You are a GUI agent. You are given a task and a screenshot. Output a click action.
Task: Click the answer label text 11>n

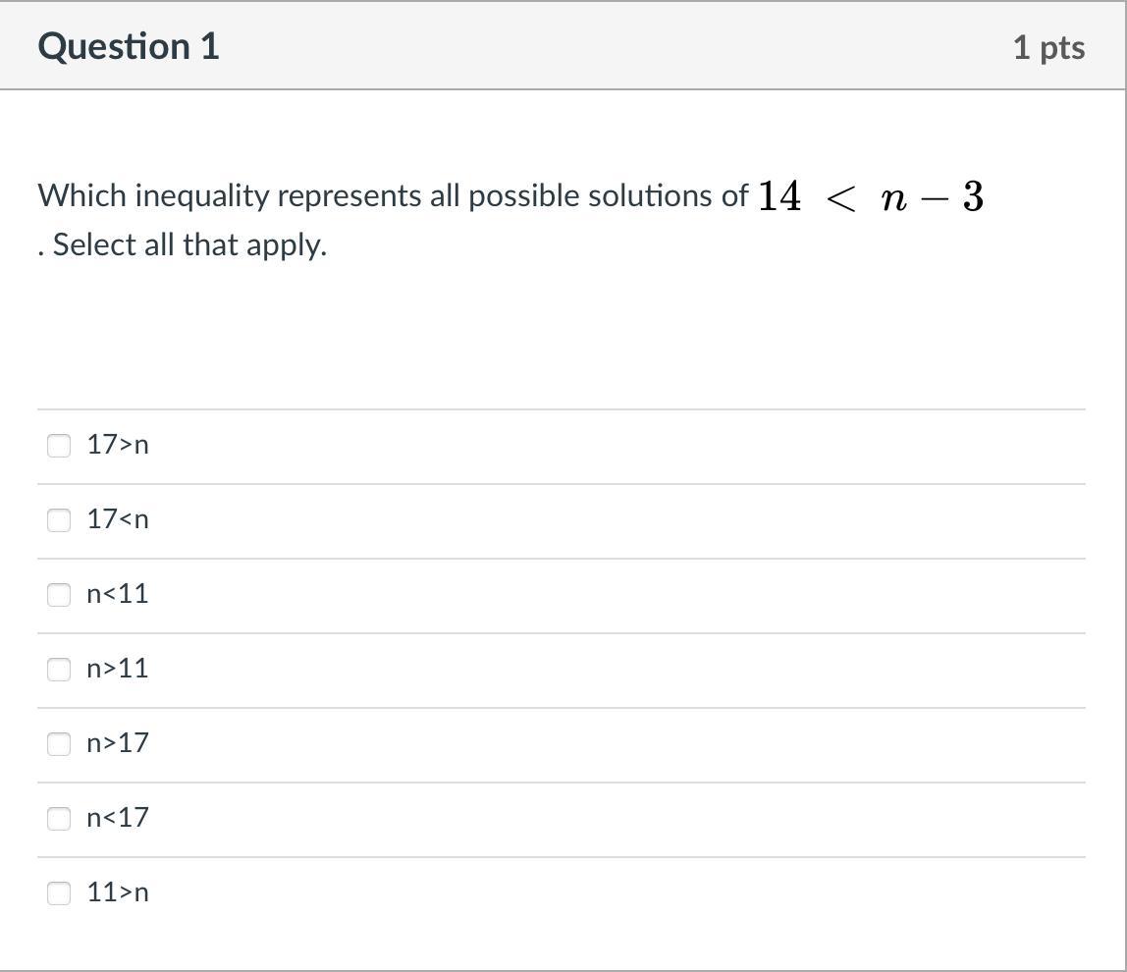[x=118, y=892]
